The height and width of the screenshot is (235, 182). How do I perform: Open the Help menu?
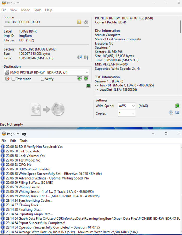pyautogui.click(x=49, y=10)
